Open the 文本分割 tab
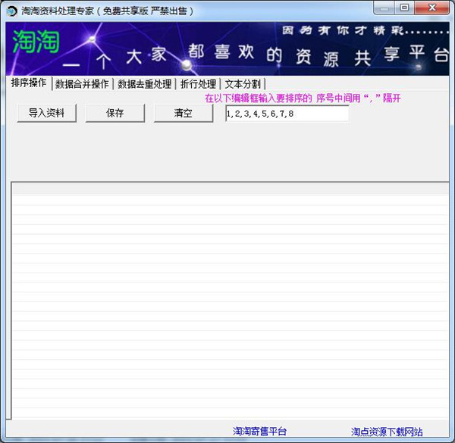Screen dimensions: 455x443 click(x=243, y=84)
